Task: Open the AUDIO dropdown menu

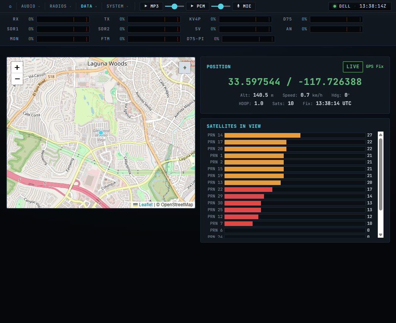Action: 30,6
